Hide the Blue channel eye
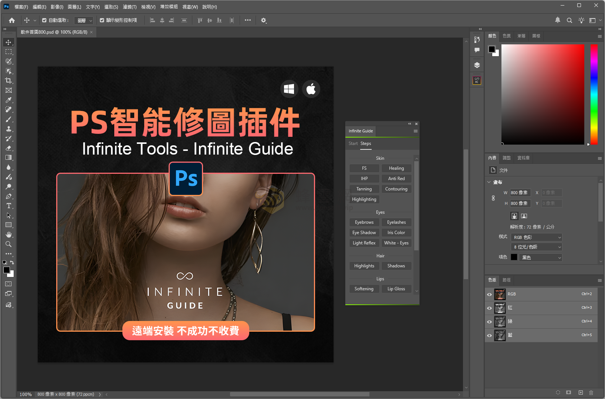 [489, 335]
